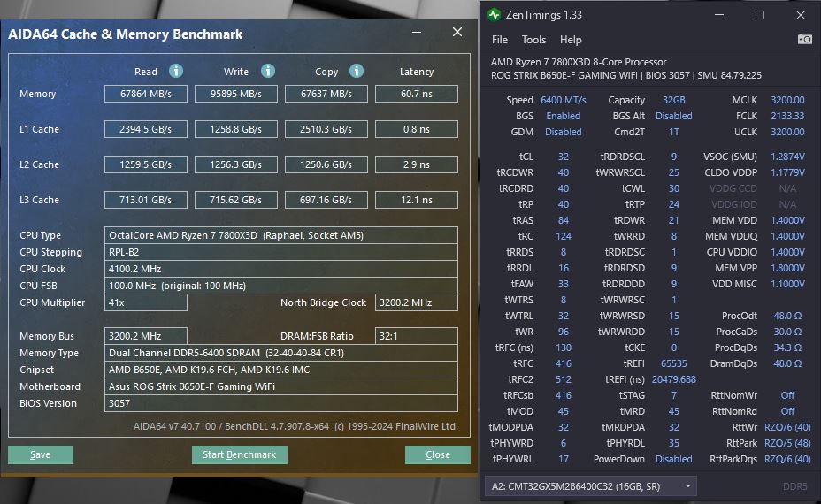
Task: Click the CLDO VDDP value 1.1779V
Action: click(787, 172)
